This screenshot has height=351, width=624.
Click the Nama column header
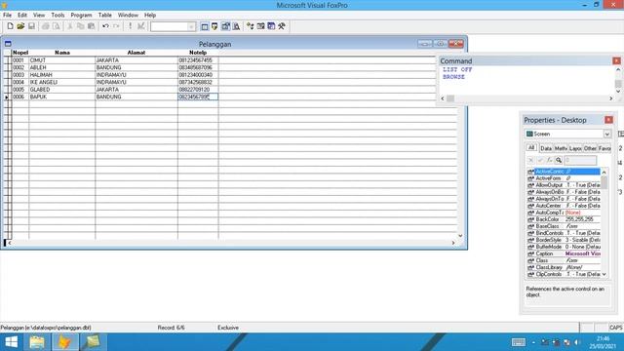click(x=62, y=53)
